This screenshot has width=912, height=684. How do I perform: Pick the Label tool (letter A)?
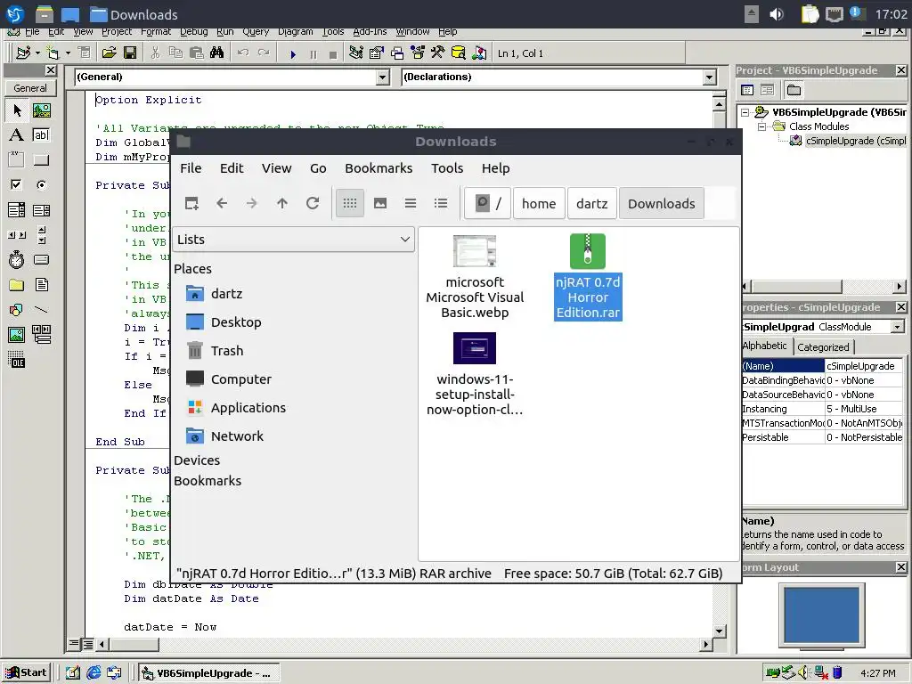(x=16, y=135)
